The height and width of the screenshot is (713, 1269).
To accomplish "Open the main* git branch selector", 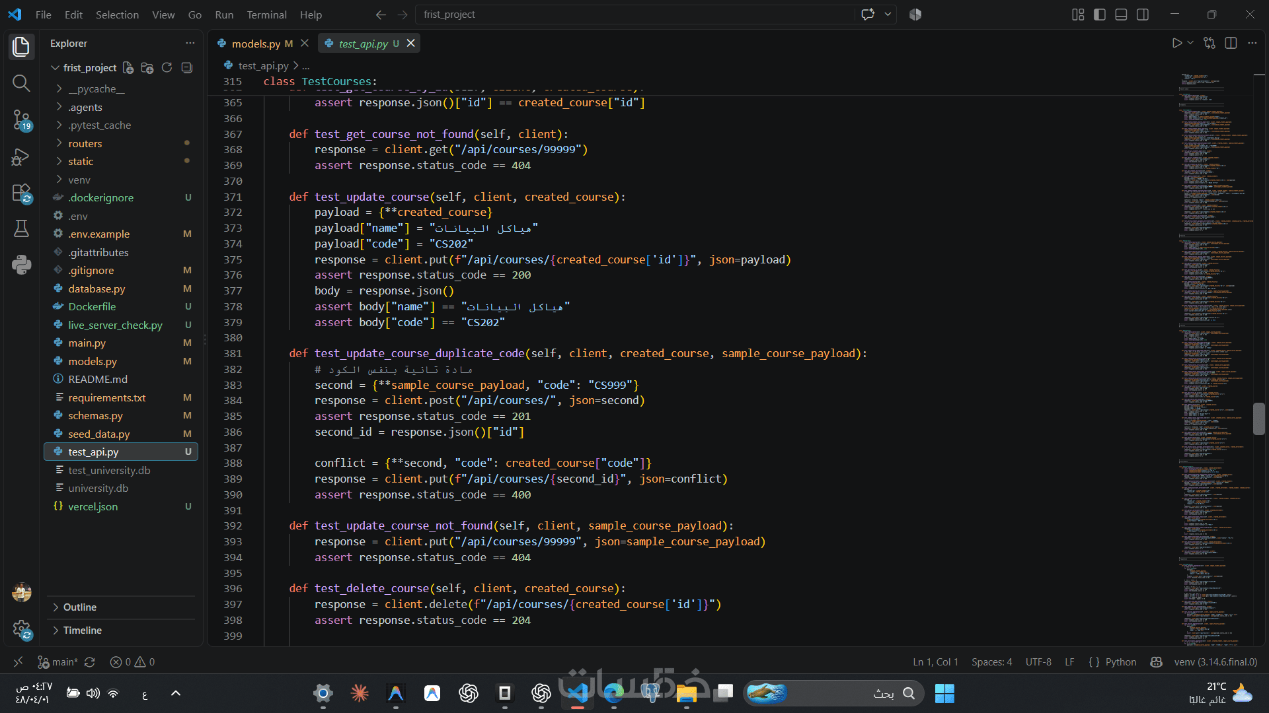I will click(58, 662).
